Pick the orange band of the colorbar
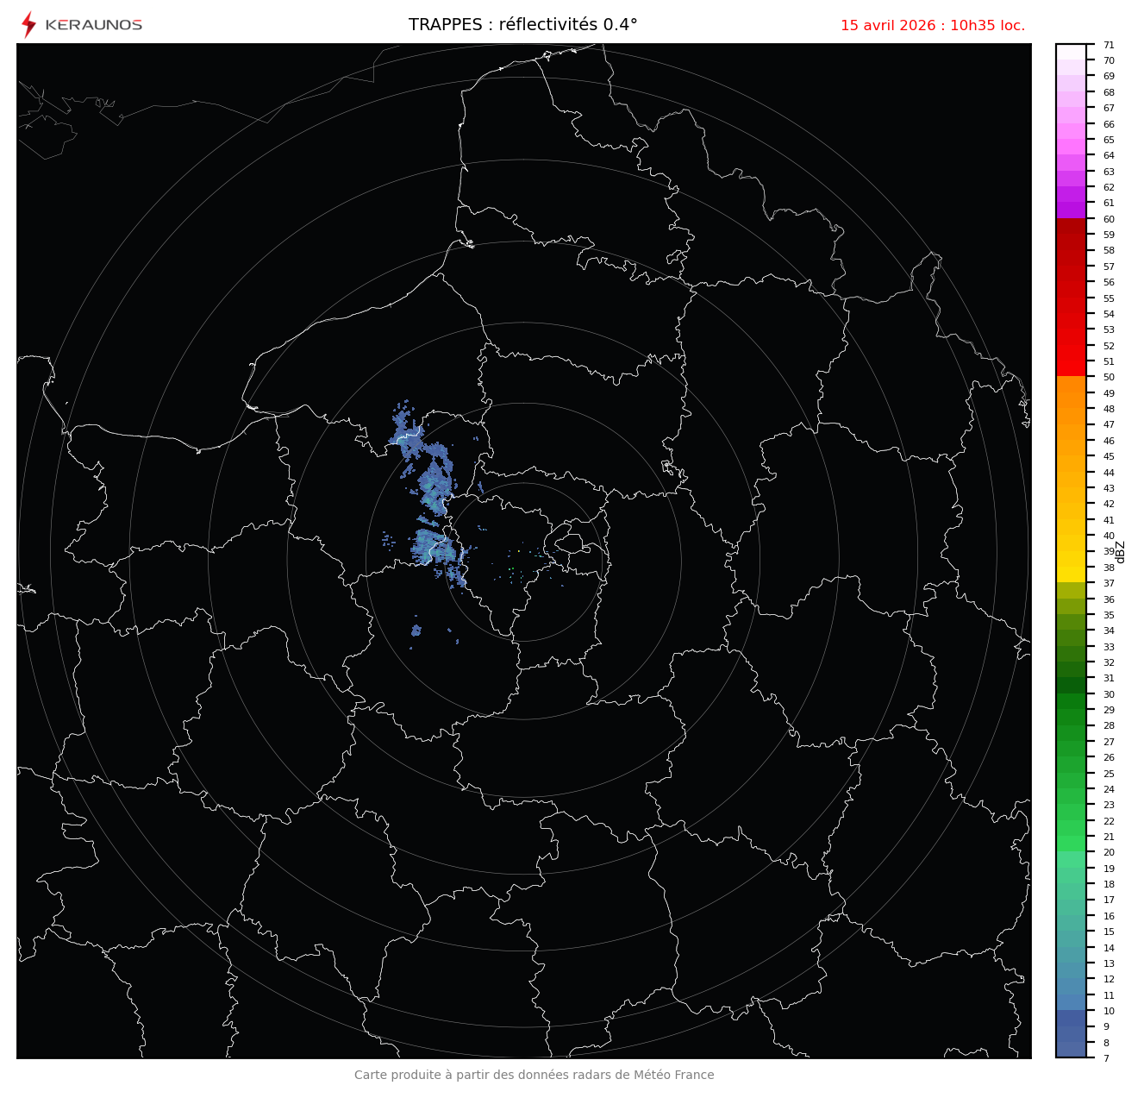1144x1098 pixels. tap(1071, 414)
